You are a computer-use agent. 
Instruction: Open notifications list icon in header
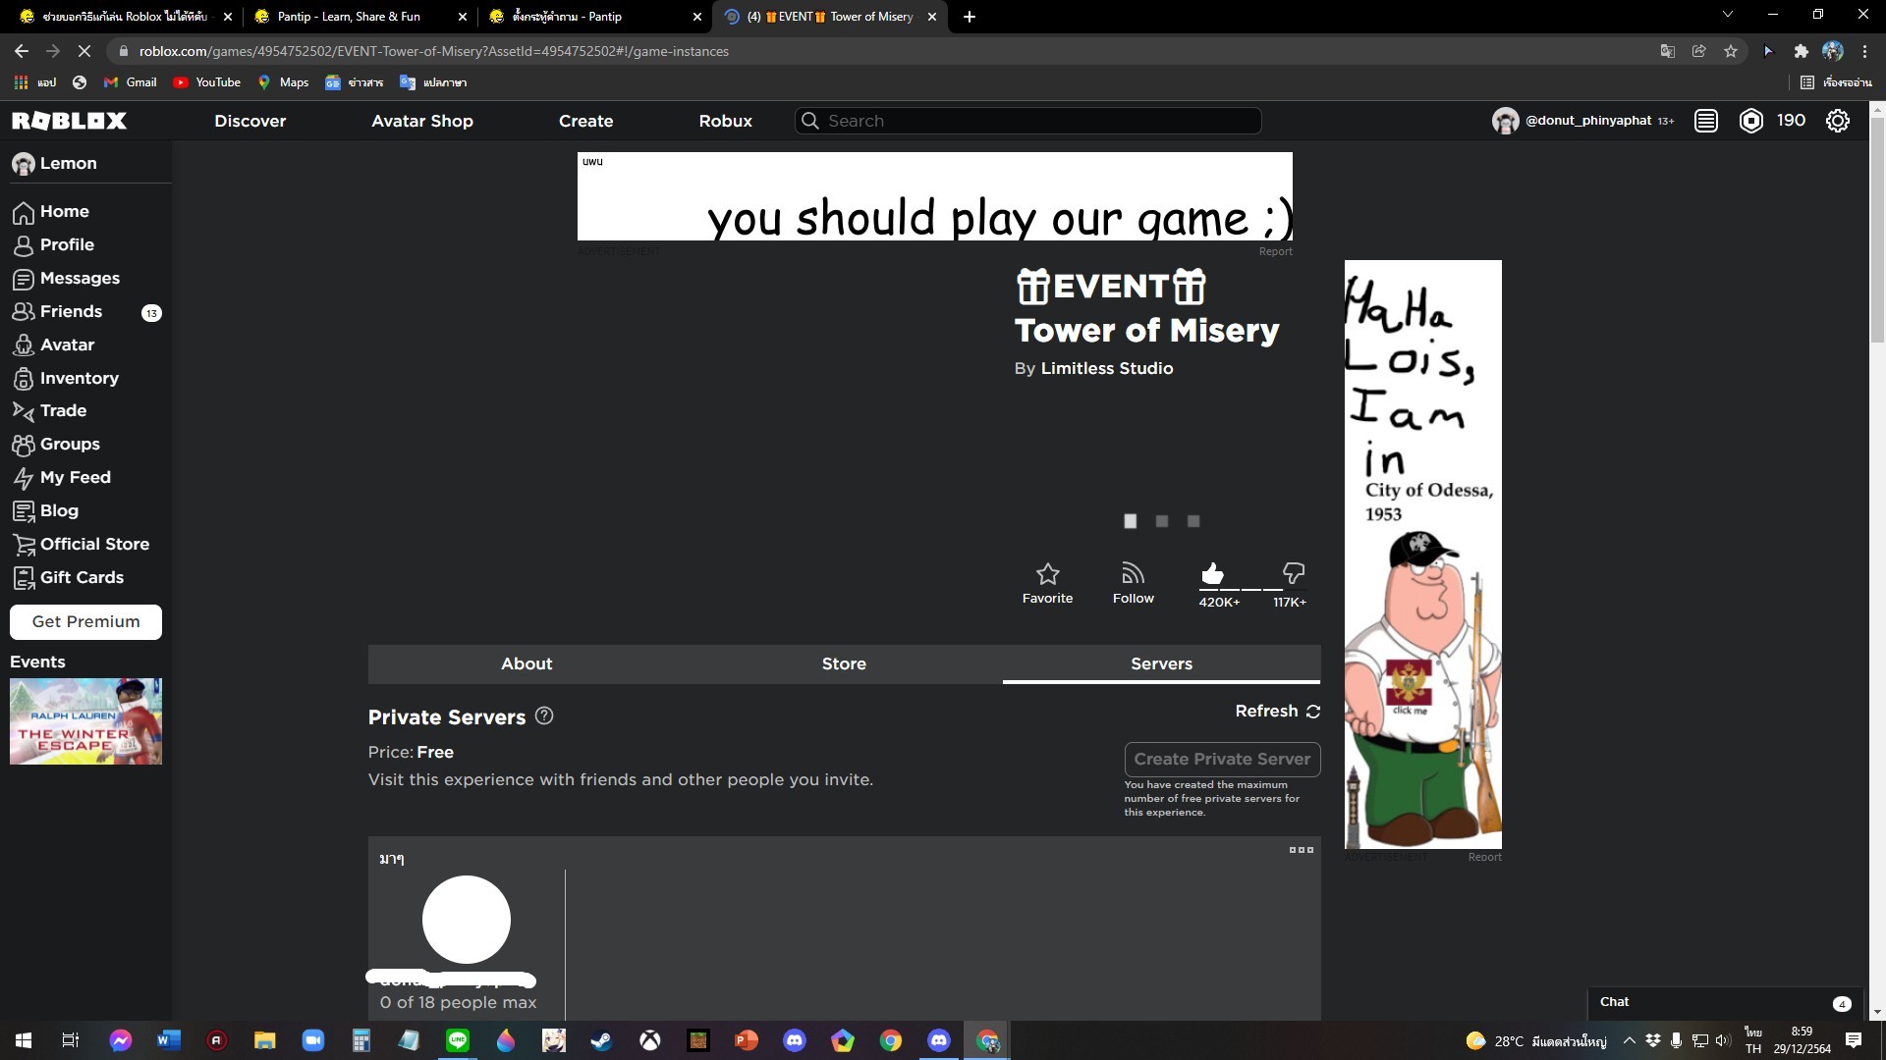point(1706,121)
